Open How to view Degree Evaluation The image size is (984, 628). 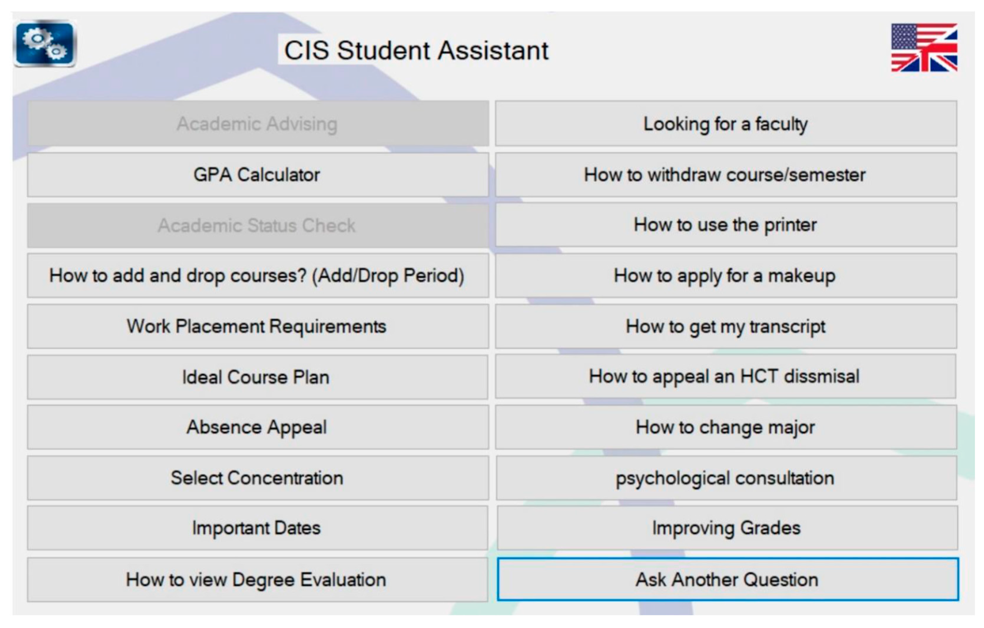[257, 579]
